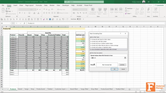This screenshot has width=166, height=93.
Task: Expand the Font group dialog launcher
Action: 41,16
